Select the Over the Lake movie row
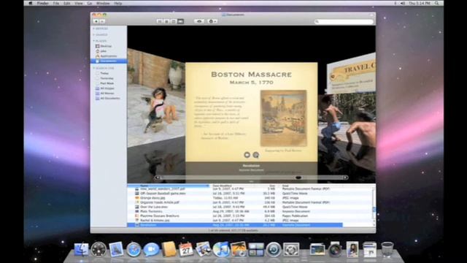Screen dimensions: 467x263 pyautogui.click(x=235, y=207)
